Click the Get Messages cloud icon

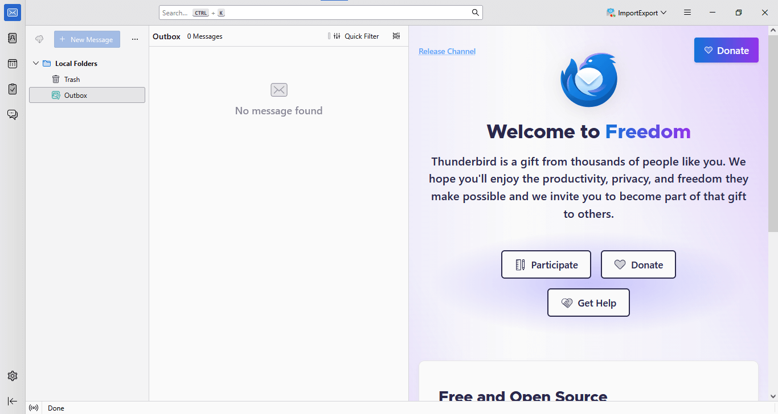39,39
